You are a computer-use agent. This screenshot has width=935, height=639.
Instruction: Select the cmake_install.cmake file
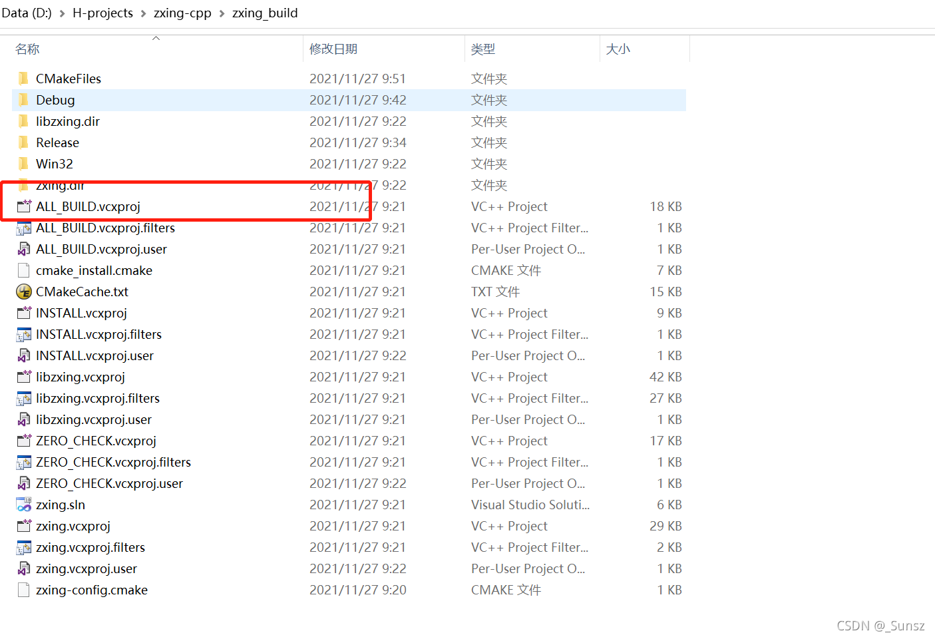[94, 270]
